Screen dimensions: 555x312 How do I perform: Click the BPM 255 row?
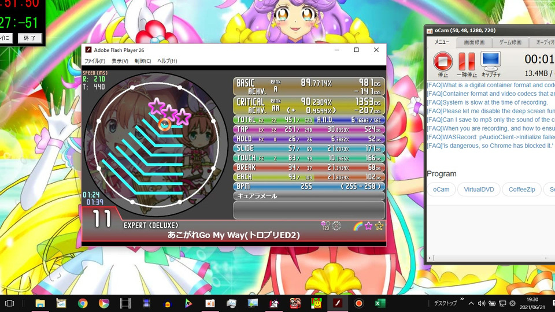[x=309, y=187]
